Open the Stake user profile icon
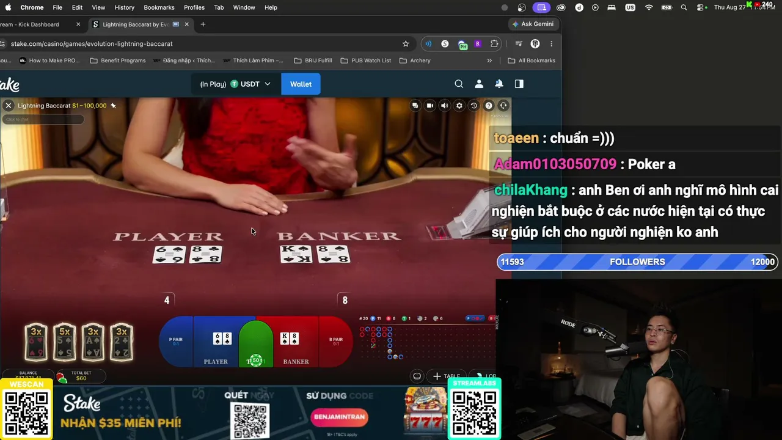This screenshot has height=440, width=782. (x=479, y=84)
